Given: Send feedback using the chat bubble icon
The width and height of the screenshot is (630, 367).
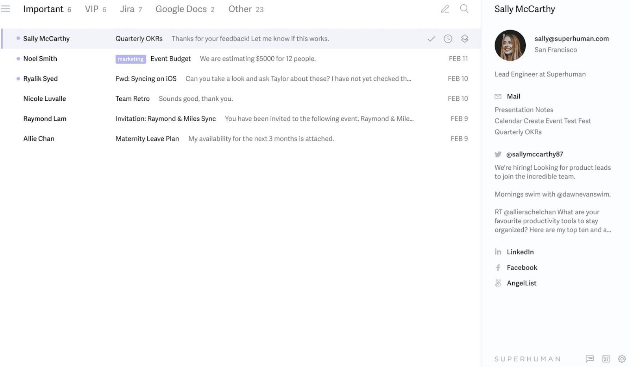Looking at the screenshot, I should pos(589,359).
